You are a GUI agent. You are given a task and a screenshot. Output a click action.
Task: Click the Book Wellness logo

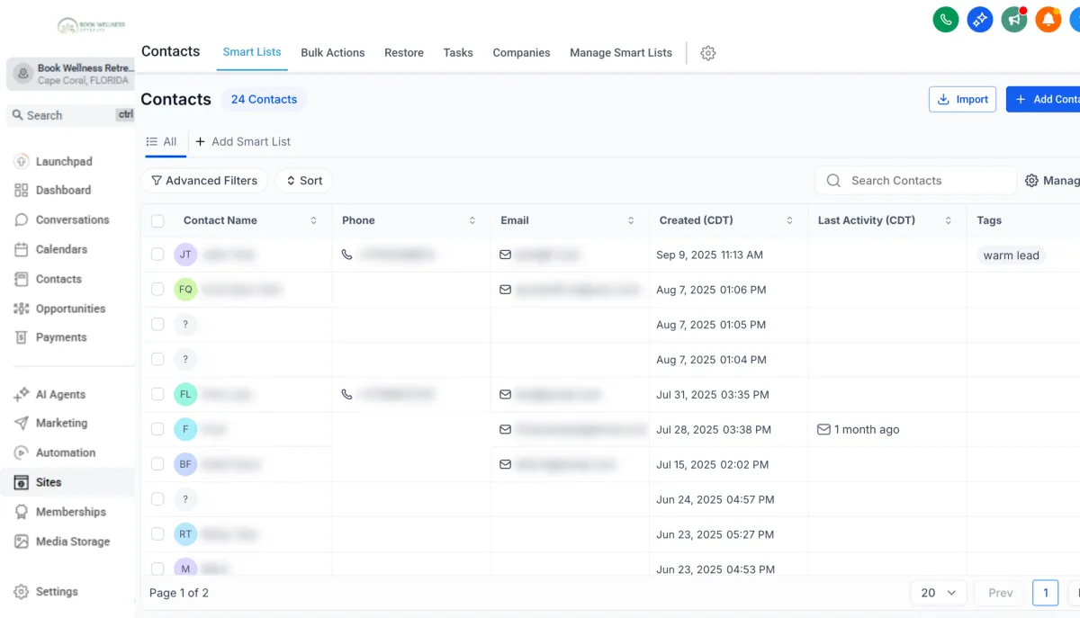point(92,27)
